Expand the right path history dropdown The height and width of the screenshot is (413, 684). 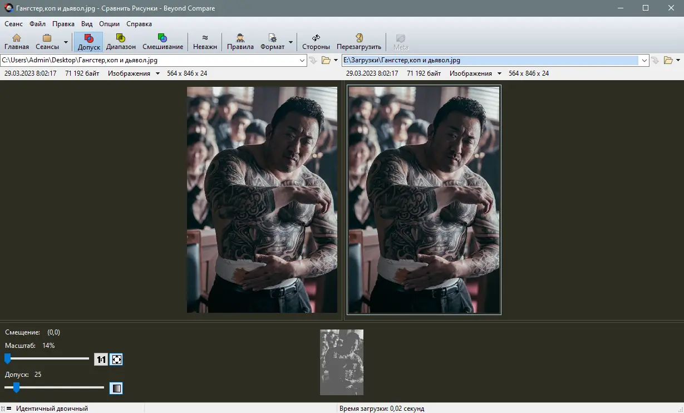pyautogui.click(x=644, y=60)
